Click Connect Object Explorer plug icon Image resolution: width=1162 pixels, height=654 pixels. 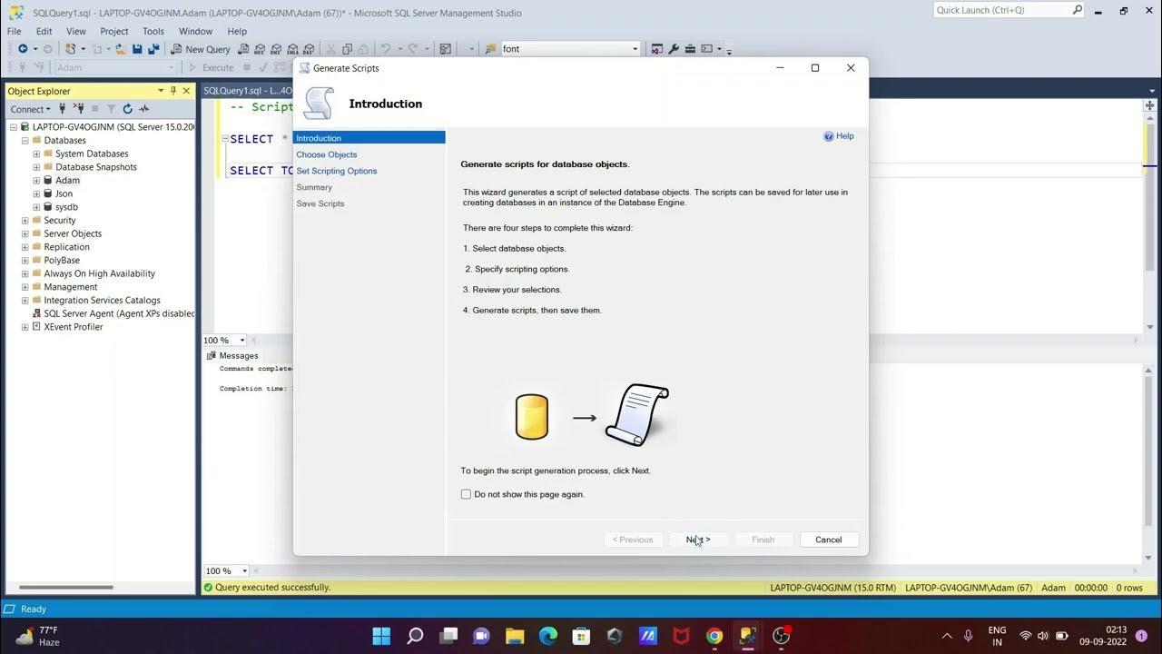coord(63,109)
